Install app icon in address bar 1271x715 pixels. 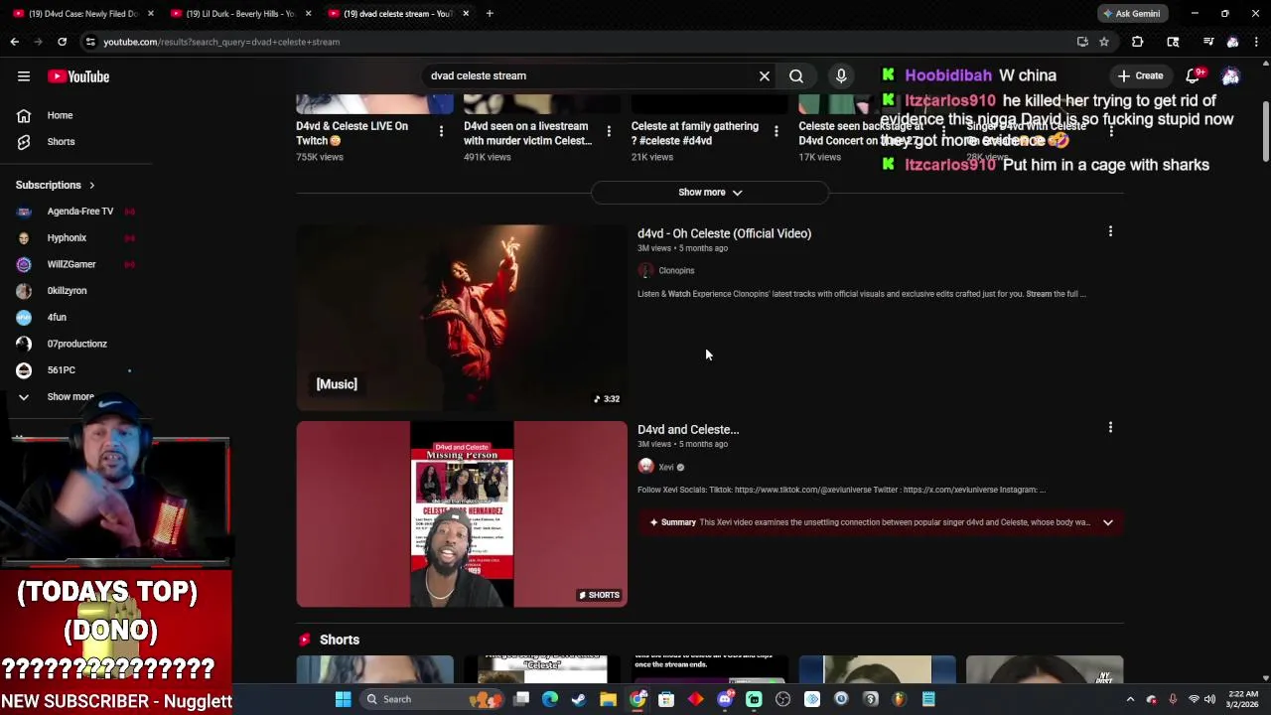[x=1082, y=42]
